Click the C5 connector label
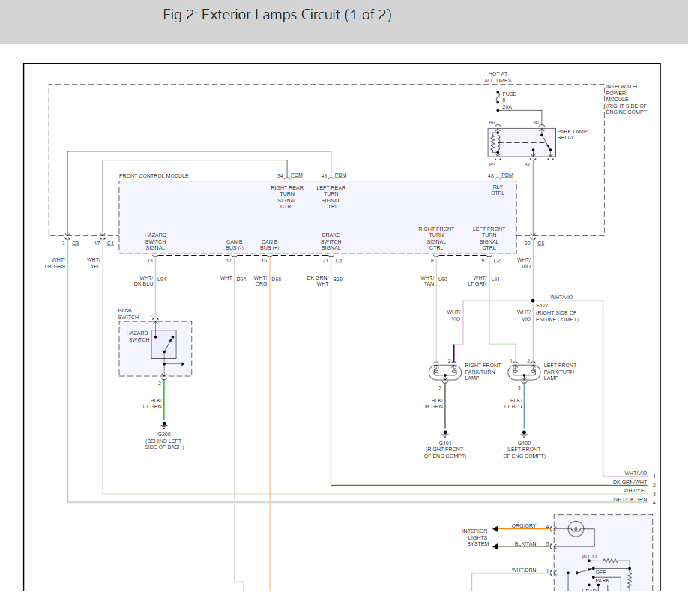The height and width of the screenshot is (613, 688). coord(540,243)
